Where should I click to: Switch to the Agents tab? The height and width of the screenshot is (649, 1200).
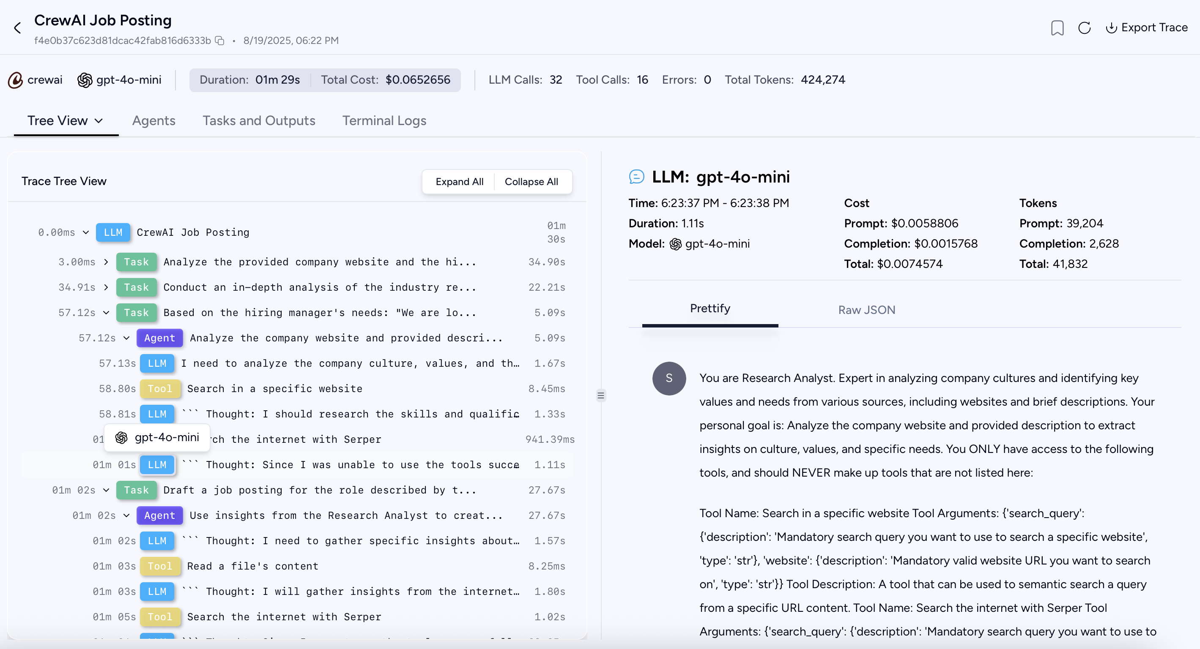pyautogui.click(x=154, y=121)
